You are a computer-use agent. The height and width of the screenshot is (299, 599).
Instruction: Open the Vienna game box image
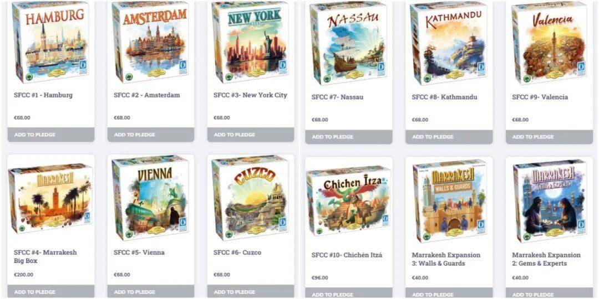pos(150,198)
